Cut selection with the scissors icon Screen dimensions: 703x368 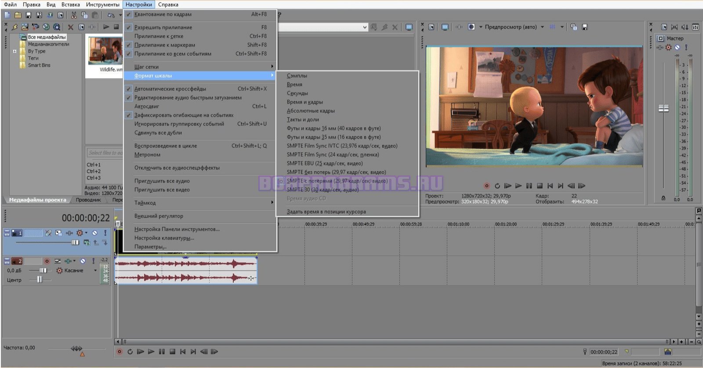(74, 15)
